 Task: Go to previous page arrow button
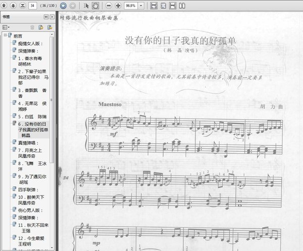click(4, 6)
